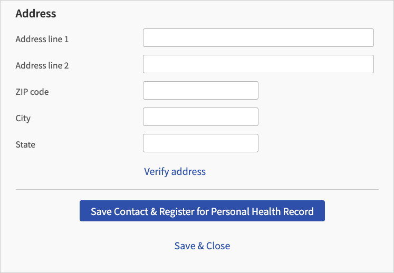Click the horizontal divider below Verify address
The width and height of the screenshot is (394, 273).
[x=197, y=189]
